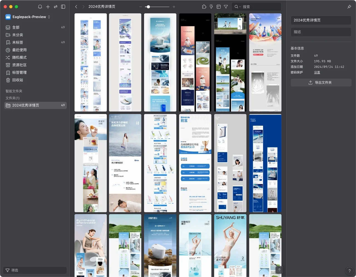356x277 pixels.
Task: Open 标签管理 in the sidebar
Action: 35,72
